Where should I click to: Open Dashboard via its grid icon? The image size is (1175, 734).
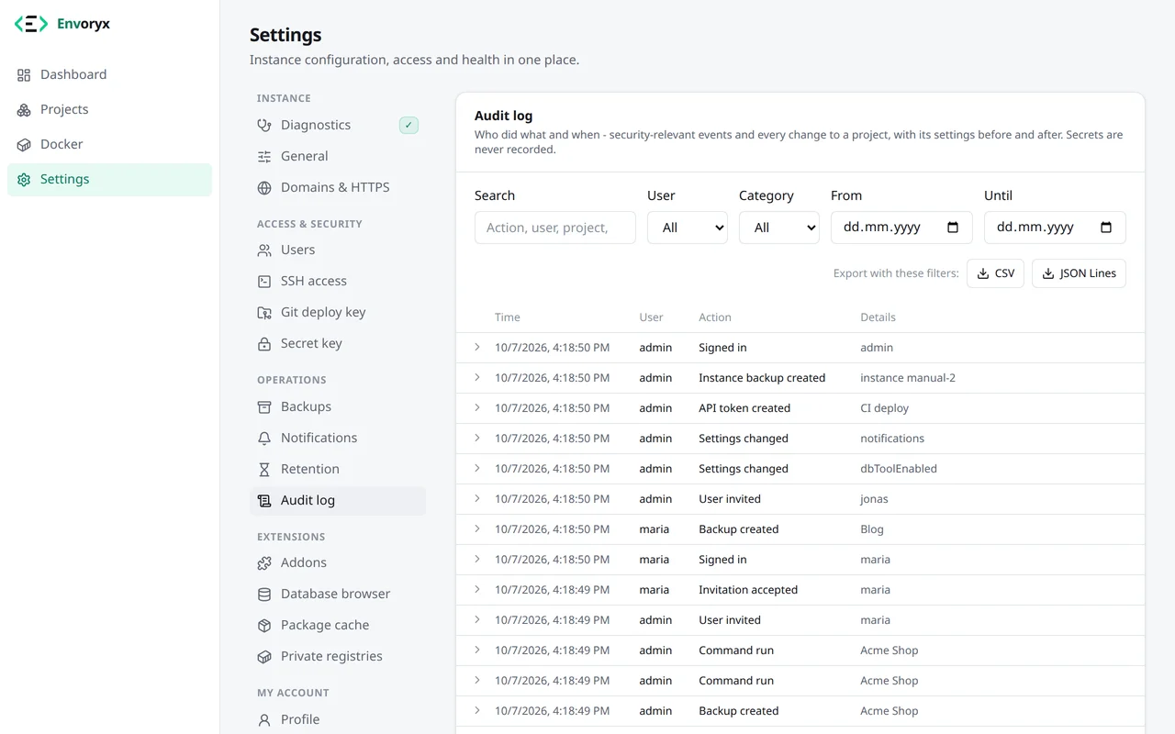[24, 74]
